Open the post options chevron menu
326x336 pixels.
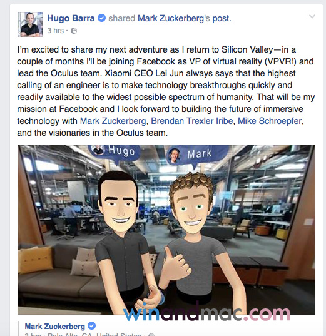click(312, 16)
